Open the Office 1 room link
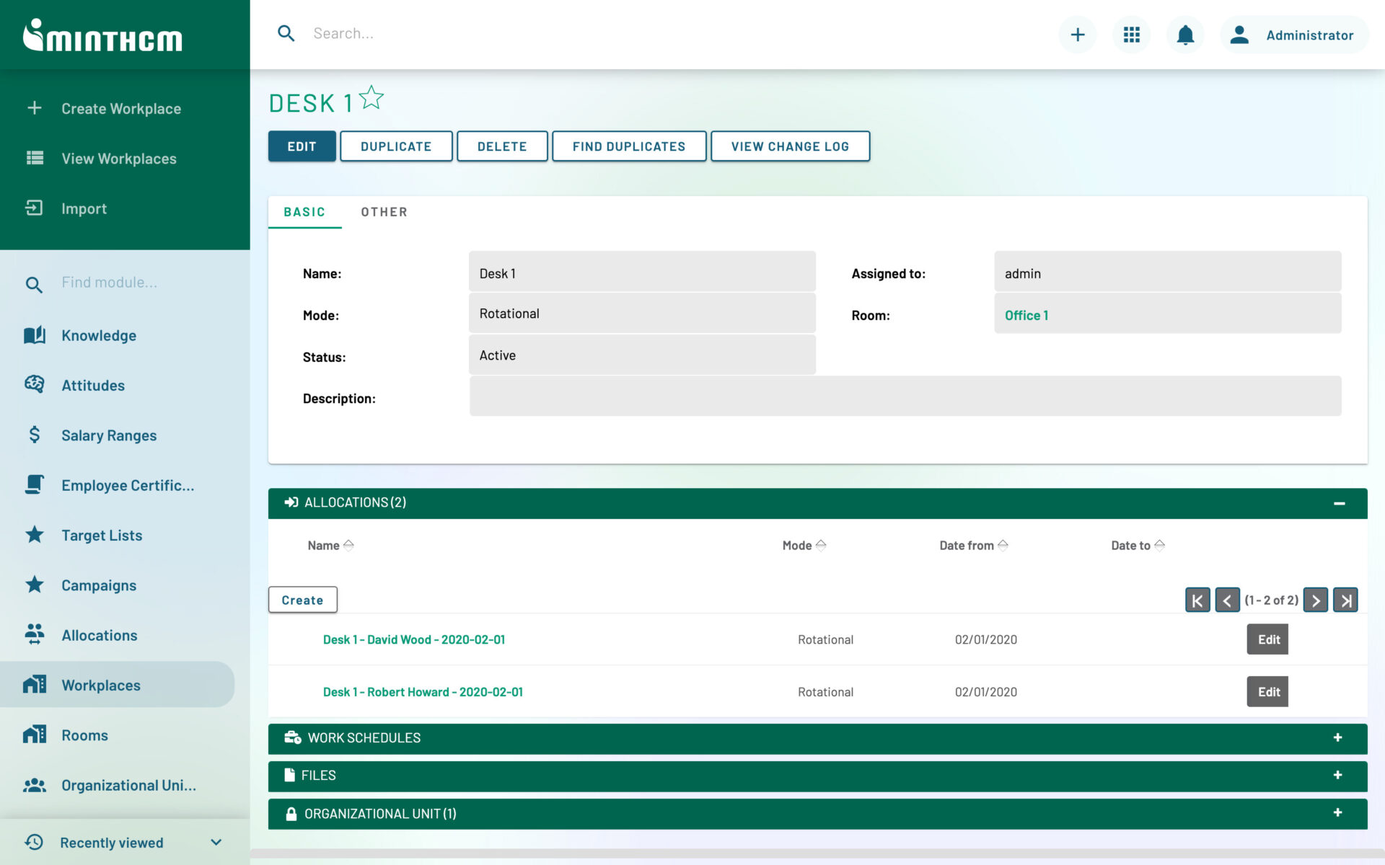The width and height of the screenshot is (1385, 865). pyautogui.click(x=1026, y=315)
